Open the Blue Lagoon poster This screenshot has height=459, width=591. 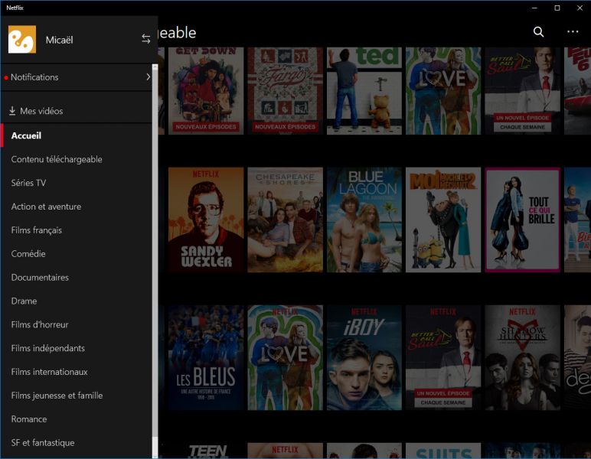[364, 220]
